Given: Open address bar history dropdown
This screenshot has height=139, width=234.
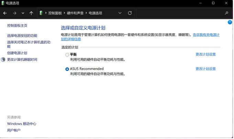Looking at the screenshot, I should pyautogui.click(x=120, y=13).
